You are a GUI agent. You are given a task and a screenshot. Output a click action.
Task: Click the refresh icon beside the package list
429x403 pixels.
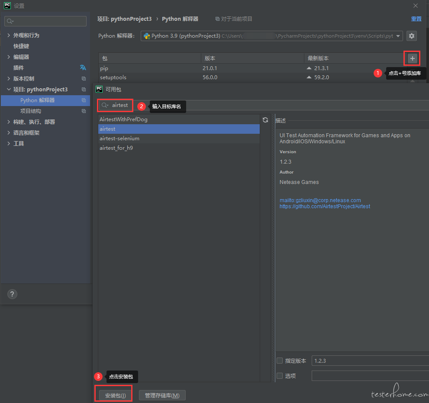265,120
